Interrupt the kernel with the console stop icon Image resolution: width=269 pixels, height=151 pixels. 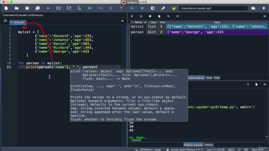click(x=248, y=84)
